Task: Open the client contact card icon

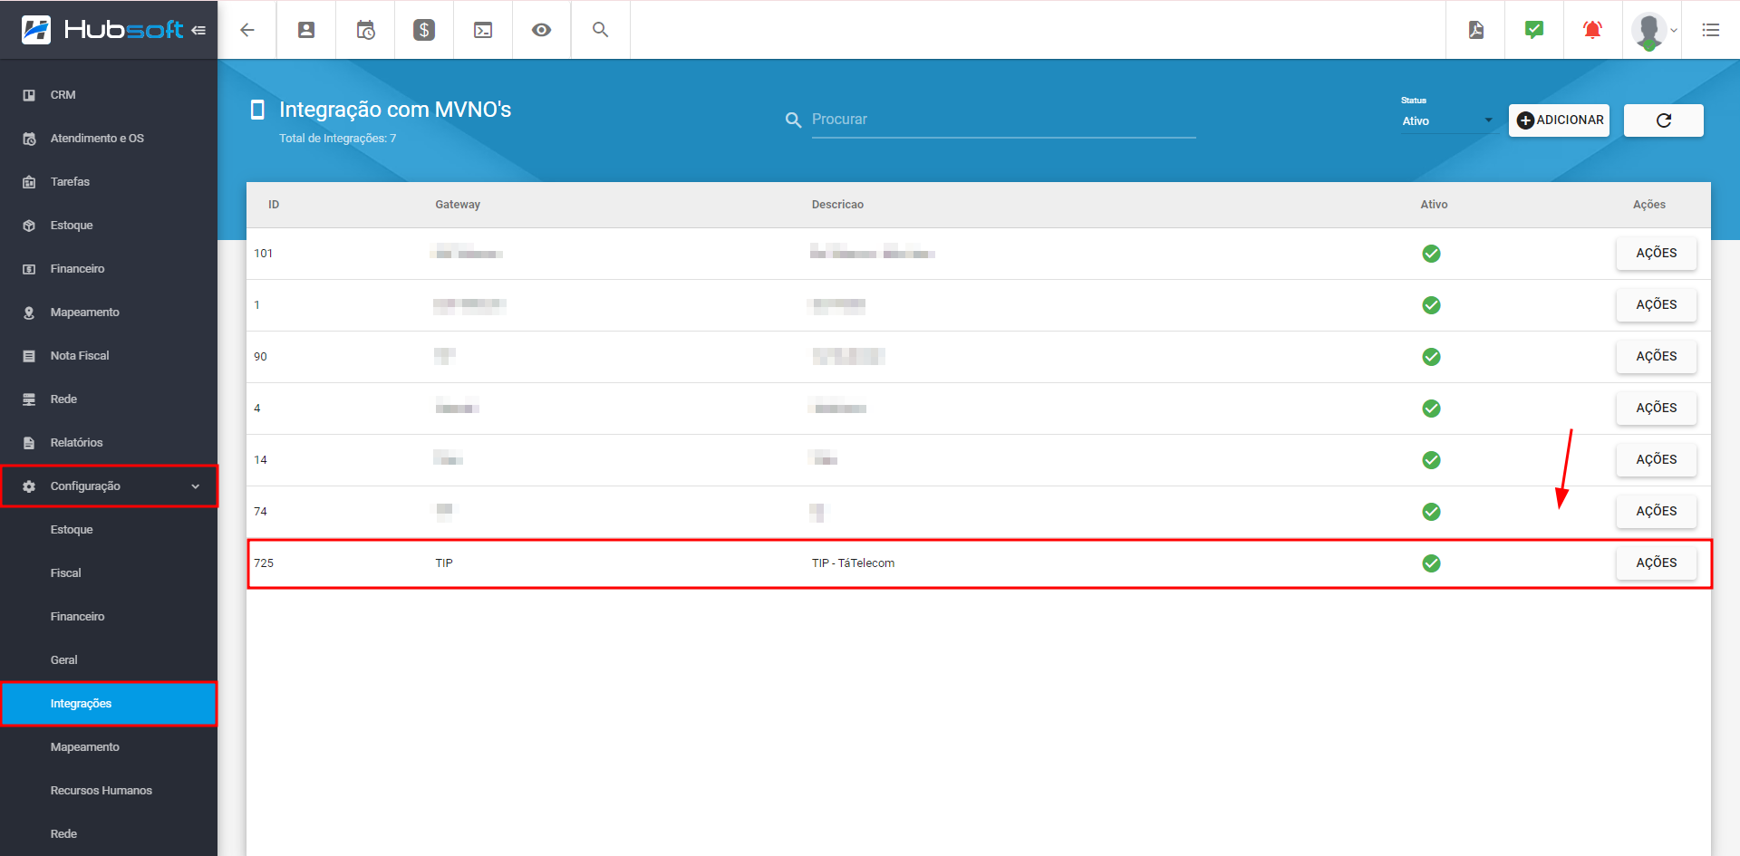Action: click(x=306, y=30)
